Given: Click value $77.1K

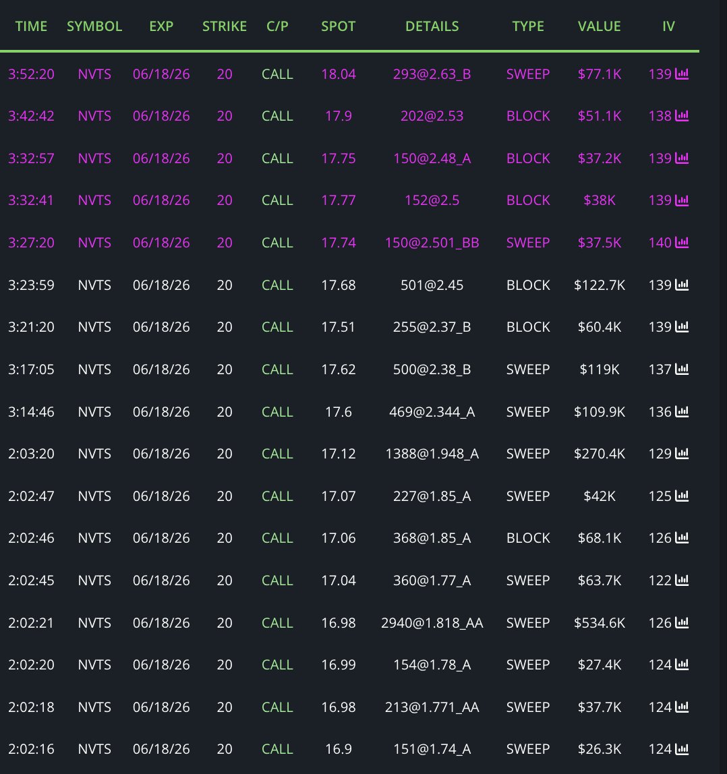Looking at the screenshot, I should [600, 74].
